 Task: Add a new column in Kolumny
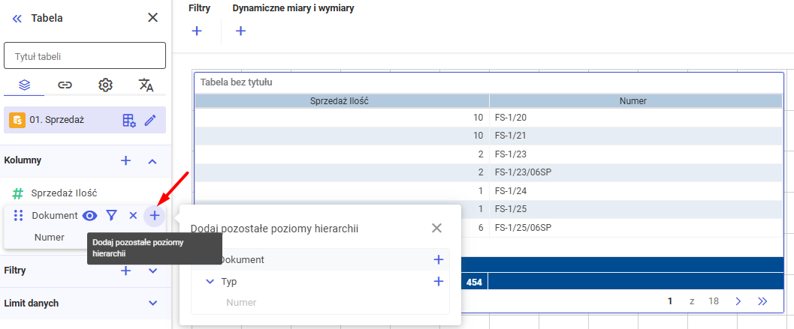126,160
